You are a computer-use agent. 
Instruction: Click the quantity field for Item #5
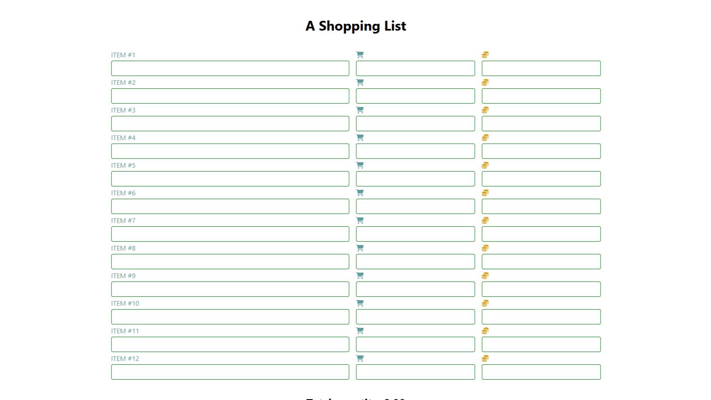pos(415,179)
